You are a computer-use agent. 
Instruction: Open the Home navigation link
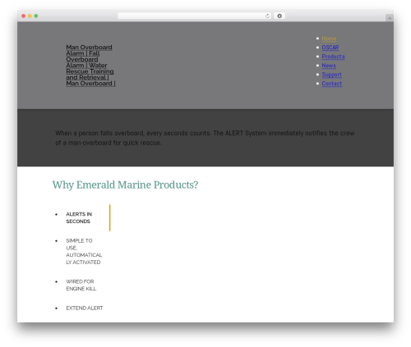coord(329,39)
